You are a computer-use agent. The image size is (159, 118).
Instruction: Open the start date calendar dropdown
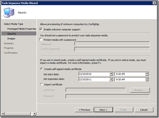click(111, 74)
